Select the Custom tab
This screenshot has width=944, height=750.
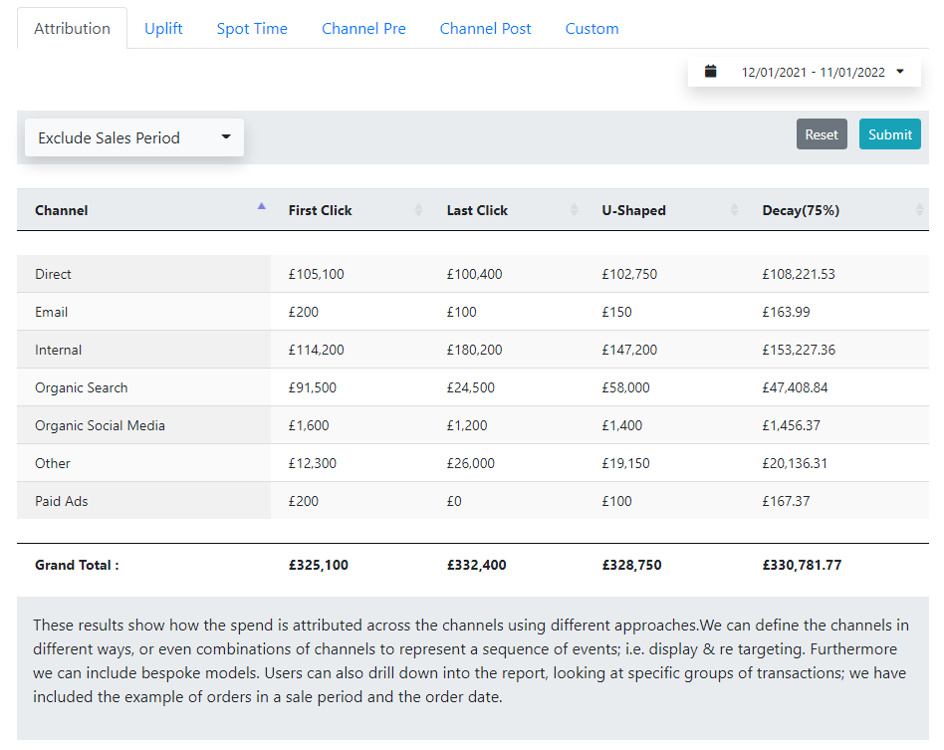point(591,28)
